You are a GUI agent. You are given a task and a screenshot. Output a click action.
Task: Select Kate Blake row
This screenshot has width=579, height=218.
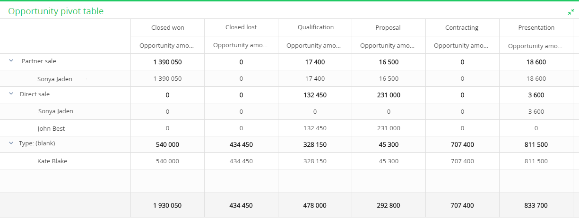tap(52, 161)
